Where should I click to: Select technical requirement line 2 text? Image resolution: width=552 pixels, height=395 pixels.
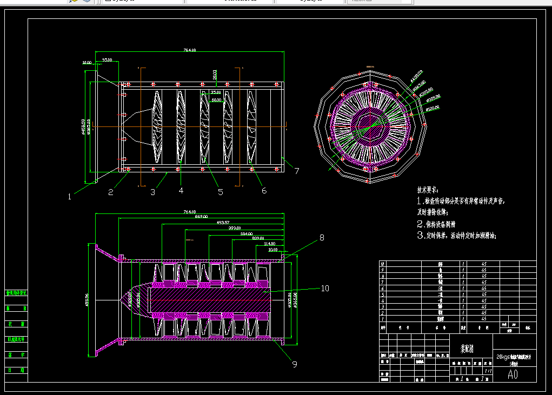click(x=436, y=224)
